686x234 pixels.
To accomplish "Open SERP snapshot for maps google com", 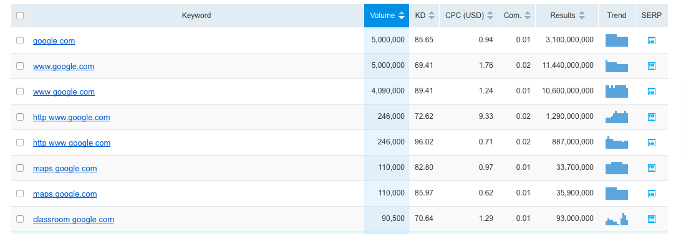I will [652, 168].
